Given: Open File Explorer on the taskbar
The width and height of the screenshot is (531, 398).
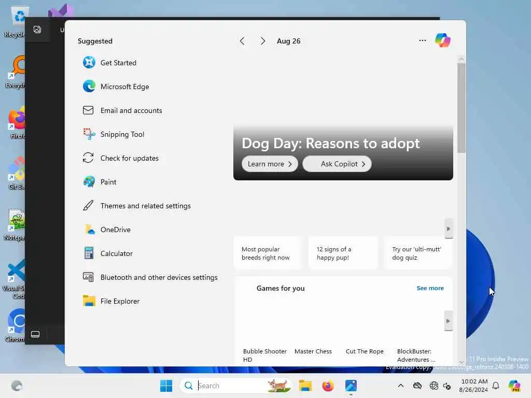Looking at the screenshot, I should [305, 386].
